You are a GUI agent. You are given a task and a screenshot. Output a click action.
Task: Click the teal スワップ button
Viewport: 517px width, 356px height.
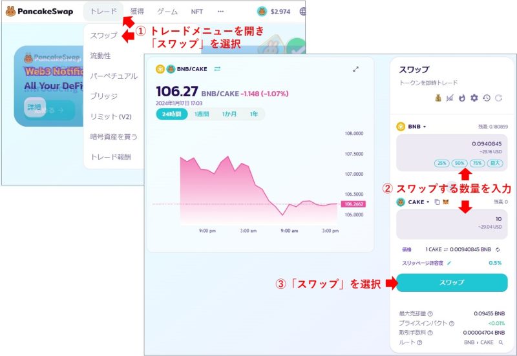coord(452,282)
